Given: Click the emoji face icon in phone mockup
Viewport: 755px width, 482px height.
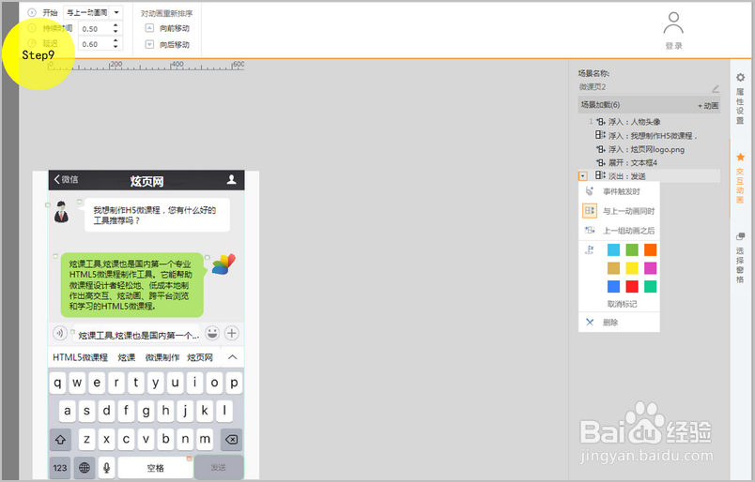Looking at the screenshot, I should coord(212,333).
